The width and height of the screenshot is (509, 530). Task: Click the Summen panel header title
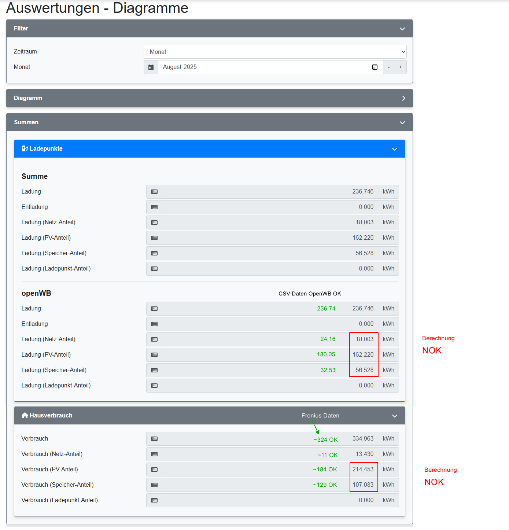[x=26, y=122]
